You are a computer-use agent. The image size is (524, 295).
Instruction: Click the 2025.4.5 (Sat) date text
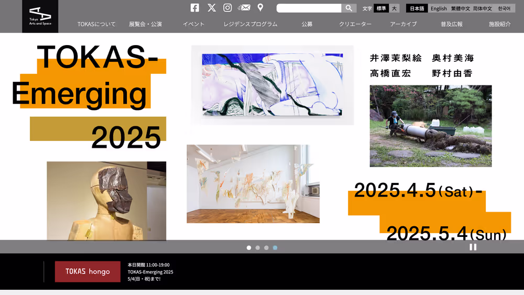click(418, 190)
